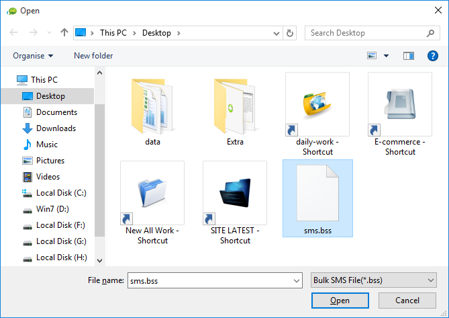Open Win7 (D:) drive
The image size is (449, 318).
coord(46,209)
